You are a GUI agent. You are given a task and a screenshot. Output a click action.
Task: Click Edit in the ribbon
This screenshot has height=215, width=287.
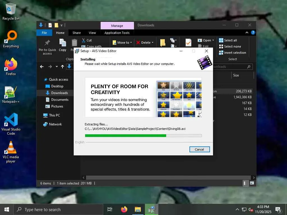coord(203,46)
